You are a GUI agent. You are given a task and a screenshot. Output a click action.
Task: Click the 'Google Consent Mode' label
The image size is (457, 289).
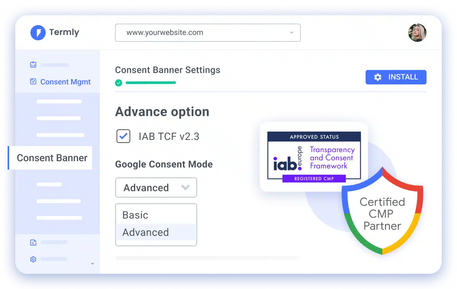(164, 164)
